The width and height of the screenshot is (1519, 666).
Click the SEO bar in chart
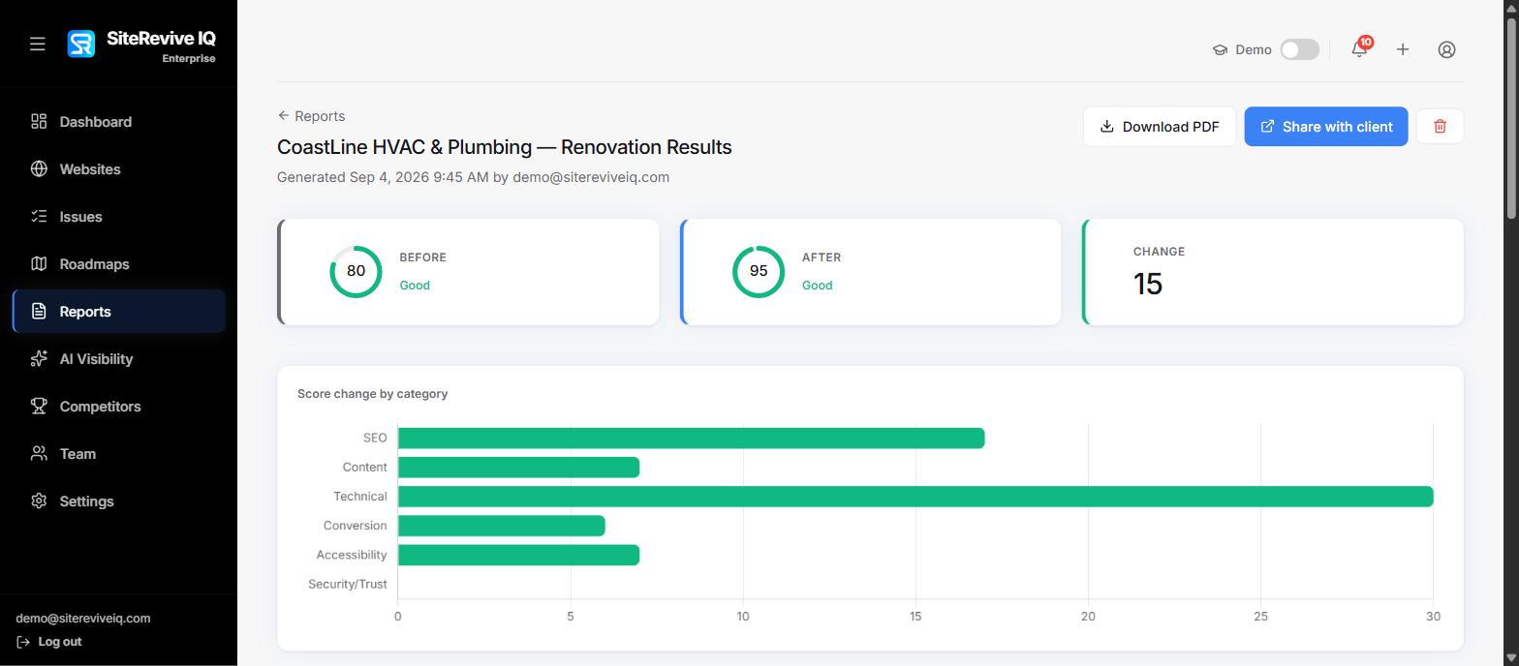pyautogui.click(x=691, y=438)
